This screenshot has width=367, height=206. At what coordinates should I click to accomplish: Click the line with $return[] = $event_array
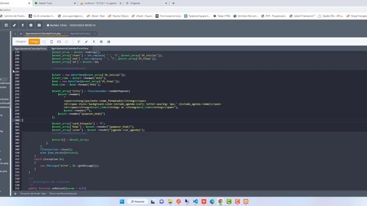click(x=70, y=140)
